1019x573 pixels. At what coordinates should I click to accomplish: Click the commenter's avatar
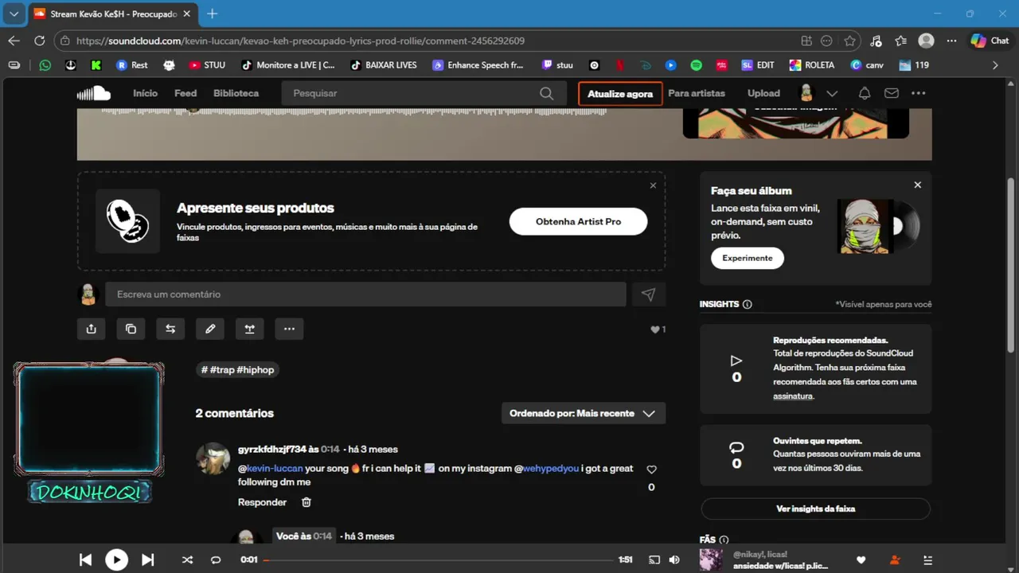point(213,458)
